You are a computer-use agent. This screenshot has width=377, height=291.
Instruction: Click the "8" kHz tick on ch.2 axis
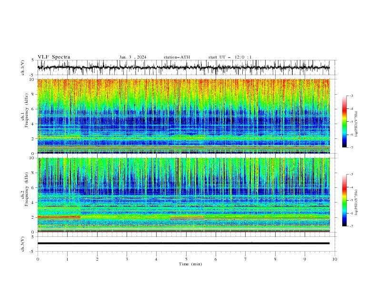click(33, 173)
